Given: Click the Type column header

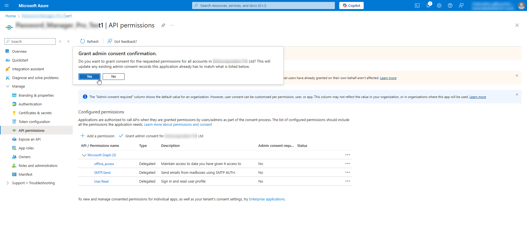Looking at the screenshot, I should pos(143,146).
